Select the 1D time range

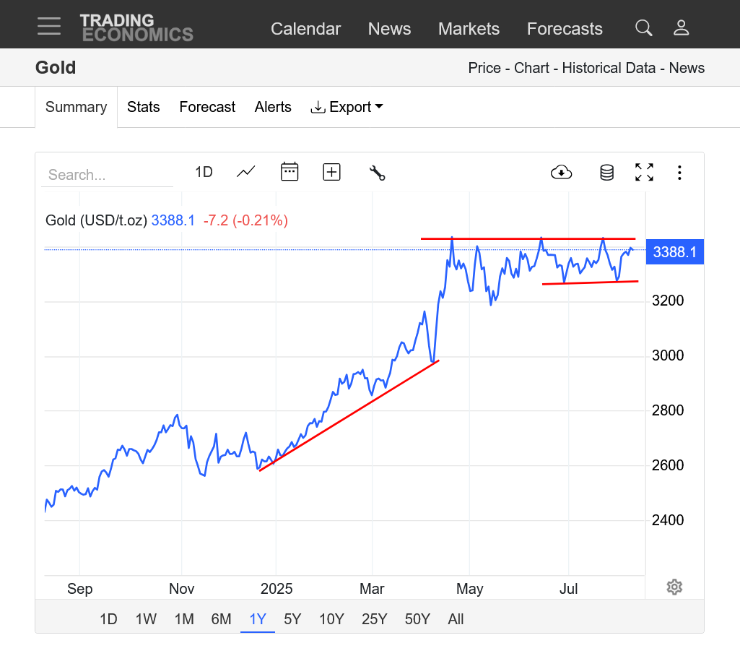(108, 619)
